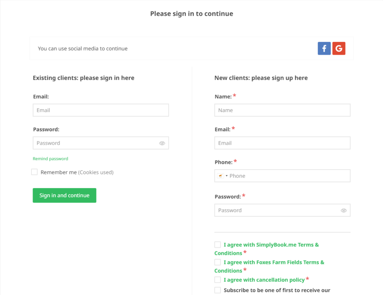
Task: Check the SimplyBook.me Terms & Conditions box
Action: [x=218, y=244]
